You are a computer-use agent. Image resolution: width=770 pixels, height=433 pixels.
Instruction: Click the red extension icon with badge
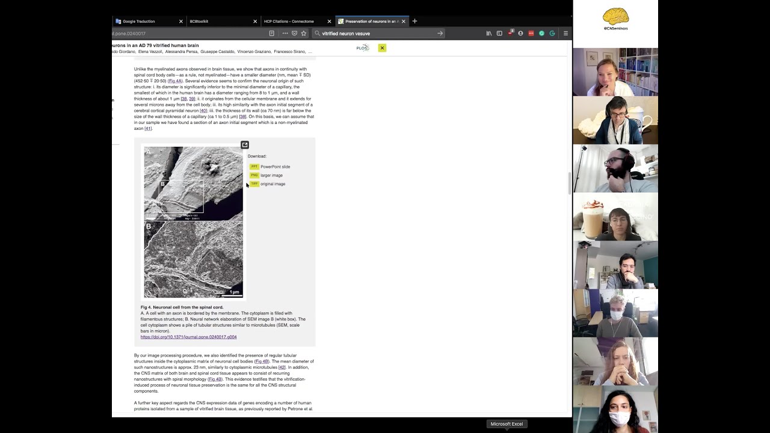coord(510,34)
